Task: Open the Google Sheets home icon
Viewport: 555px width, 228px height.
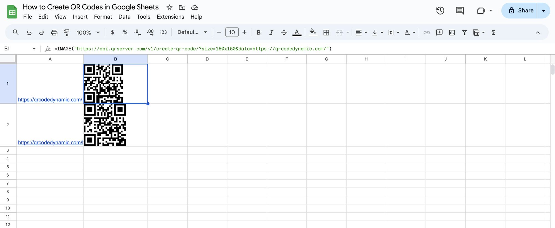Action: 12,12
